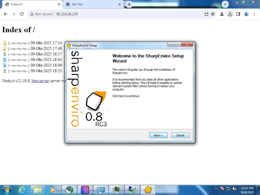This screenshot has height=195, width=260.
Task: Open Windows Explorer from the taskbar
Action: point(38,190)
